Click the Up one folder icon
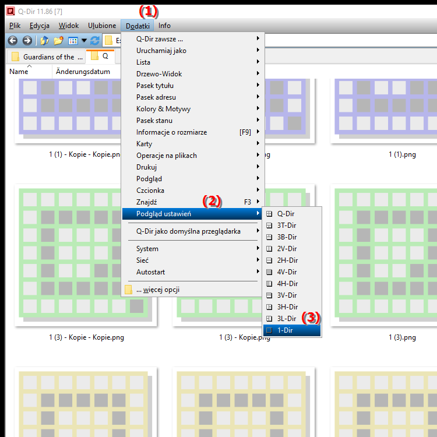 tap(44, 41)
